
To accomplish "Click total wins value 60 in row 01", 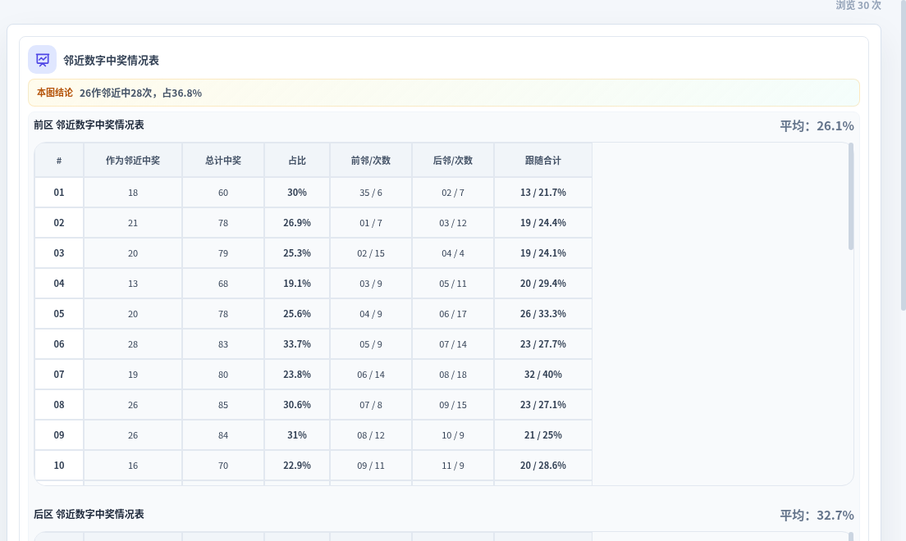I will [x=223, y=193].
